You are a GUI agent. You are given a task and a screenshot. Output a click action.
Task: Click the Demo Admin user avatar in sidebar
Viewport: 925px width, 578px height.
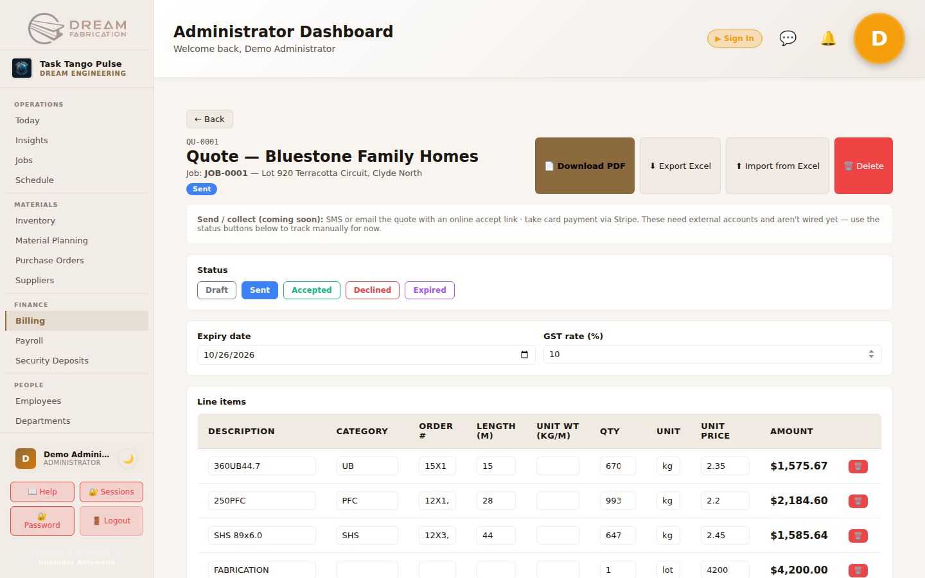click(x=26, y=459)
